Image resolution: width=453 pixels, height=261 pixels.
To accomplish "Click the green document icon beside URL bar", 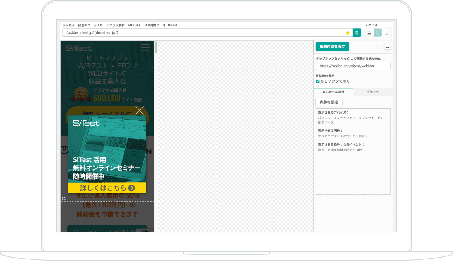I will pyautogui.click(x=357, y=33).
